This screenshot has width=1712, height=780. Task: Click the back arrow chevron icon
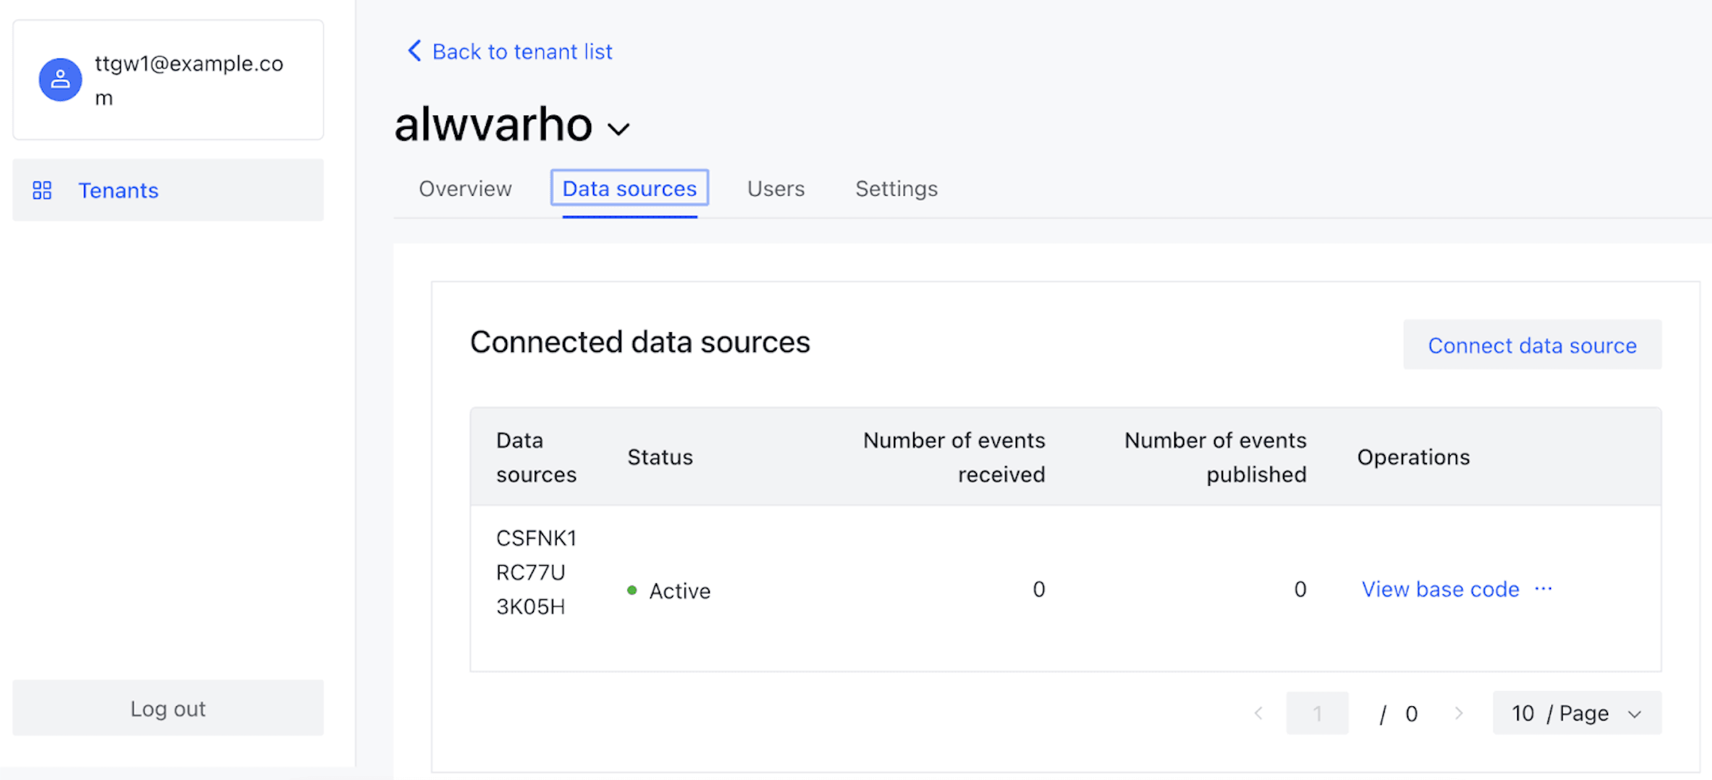click(414, 50)
